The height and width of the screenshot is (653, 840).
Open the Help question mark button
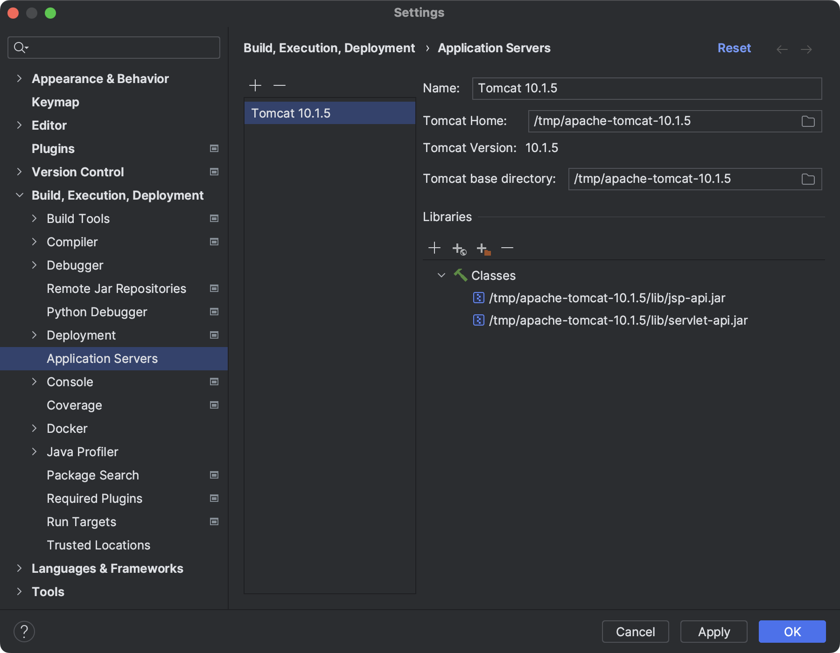coord(24,632)
